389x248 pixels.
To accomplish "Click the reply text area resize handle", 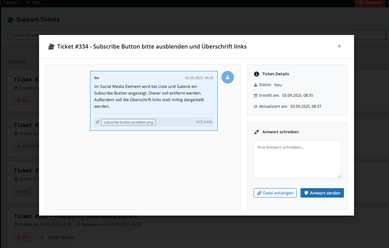I will point(339,176).
